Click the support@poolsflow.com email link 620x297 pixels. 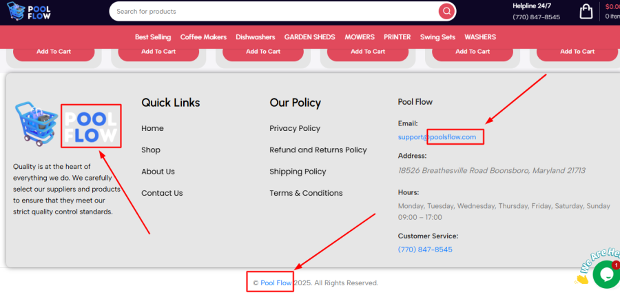click(437, 137)
